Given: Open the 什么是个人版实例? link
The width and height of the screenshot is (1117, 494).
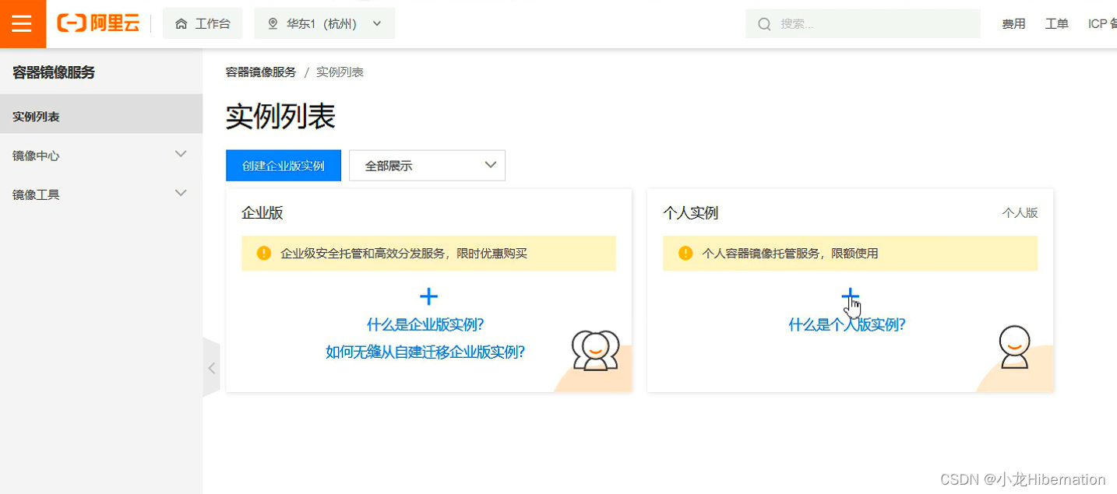Looking at the screenshot, I should coord(847,324).
